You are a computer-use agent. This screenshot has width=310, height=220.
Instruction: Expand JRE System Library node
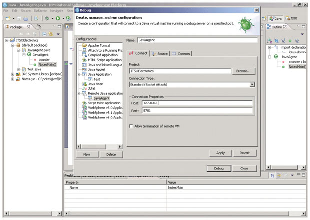click(x=13, y=74)
